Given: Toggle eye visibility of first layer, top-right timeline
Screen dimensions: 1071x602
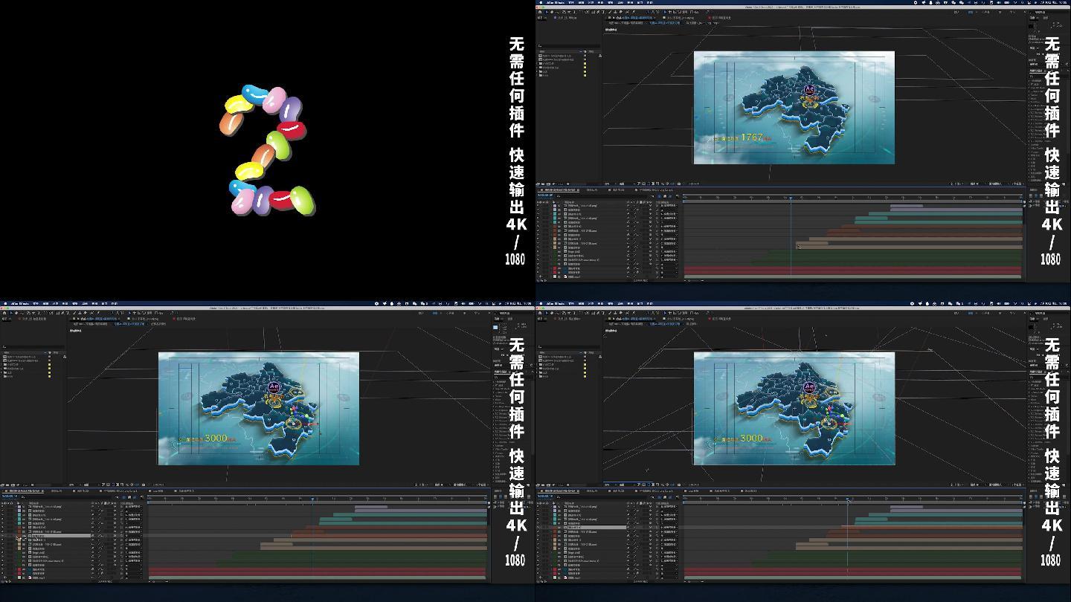Looking at the screenshot, I should coord(538,205).
